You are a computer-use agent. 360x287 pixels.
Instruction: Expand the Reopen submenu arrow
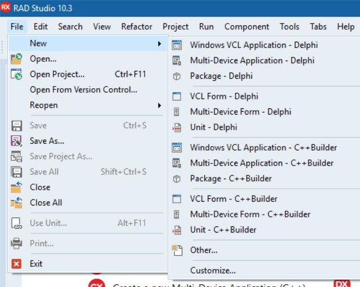tap(159, 105)
